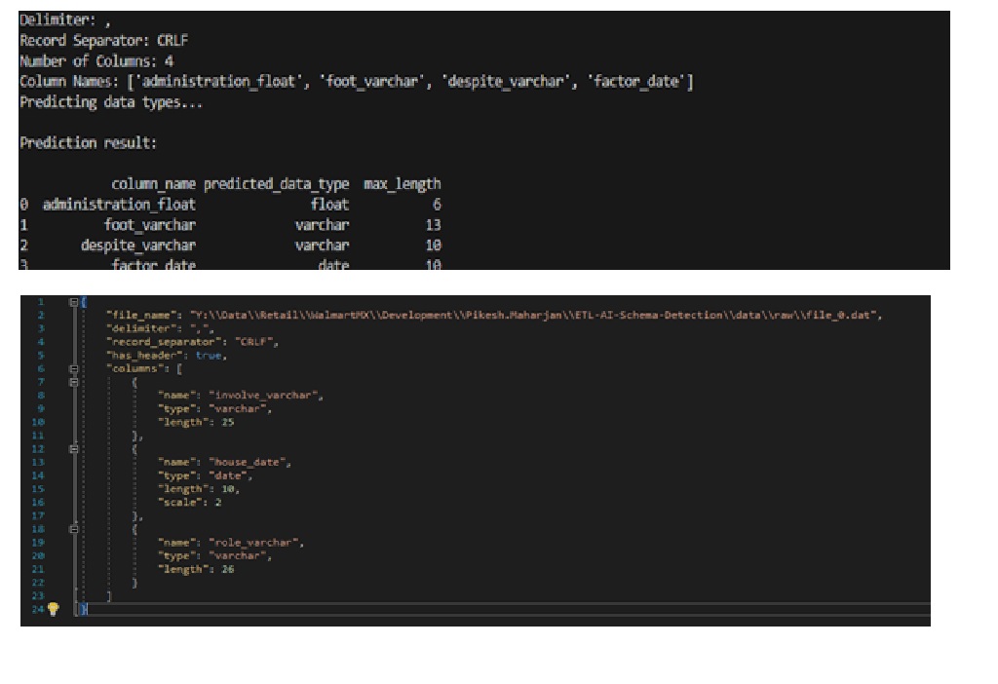998x684 pixels.
Task: Click the "role_varchar" name value on line 19
Action: [x=253, y=542]
